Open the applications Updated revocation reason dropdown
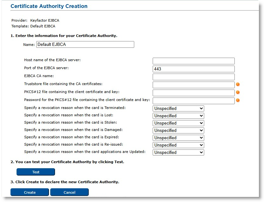Viewport: 264px width, 202px height. [178, 152]
